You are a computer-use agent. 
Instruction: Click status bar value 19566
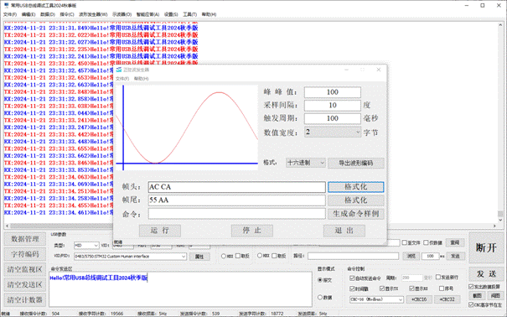116,314
